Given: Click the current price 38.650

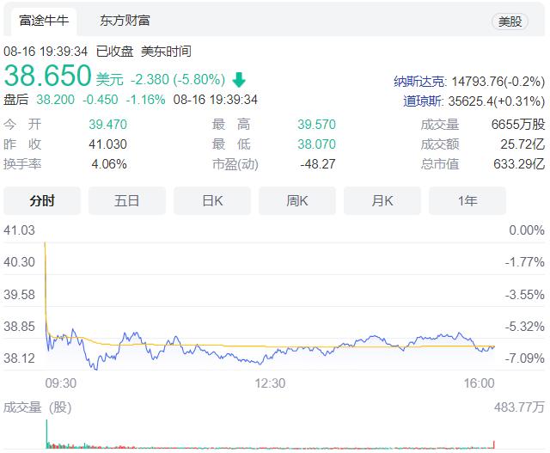Looking at the screenshot, I should pyautogui.click(x=47, y=77).
